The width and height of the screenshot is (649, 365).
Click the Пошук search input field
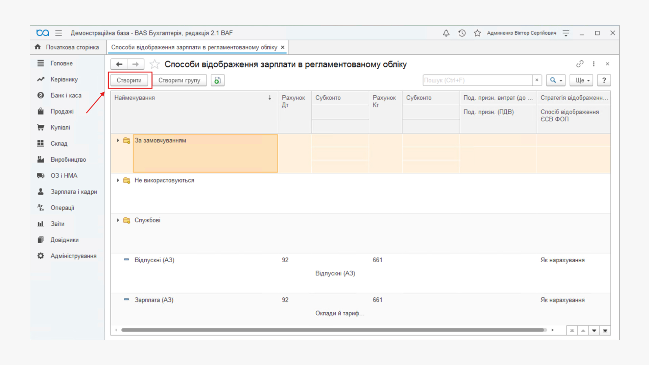tap(477, 80)
